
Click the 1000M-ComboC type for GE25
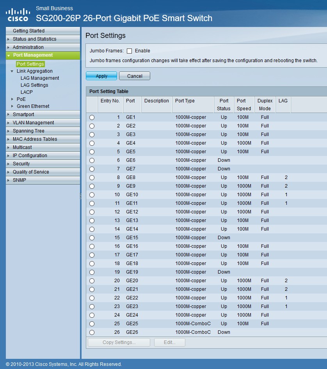tap(193, 324)
